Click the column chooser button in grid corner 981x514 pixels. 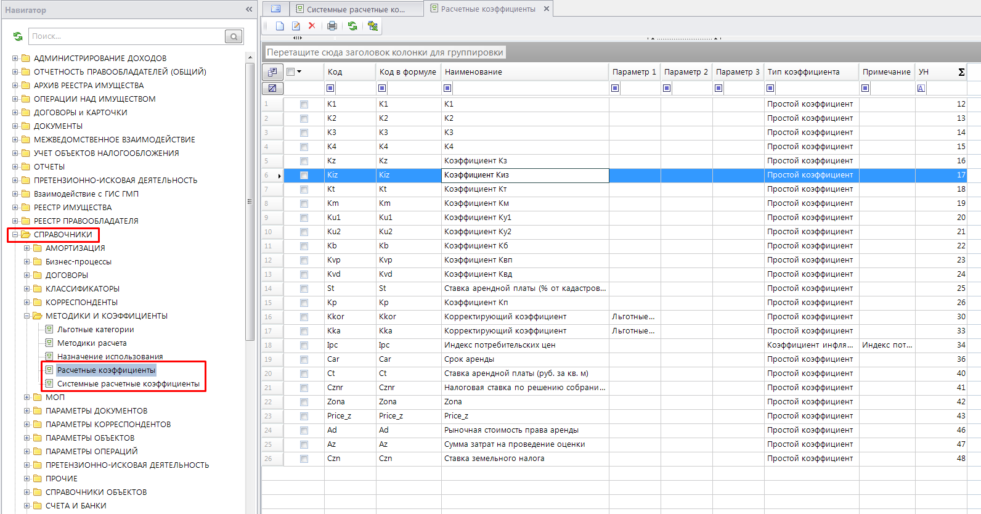tap(272, 71)
